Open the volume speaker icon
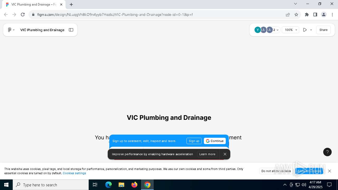Image resolution: width=338 pixels, height=190 pixels. [x=304, y=185]
